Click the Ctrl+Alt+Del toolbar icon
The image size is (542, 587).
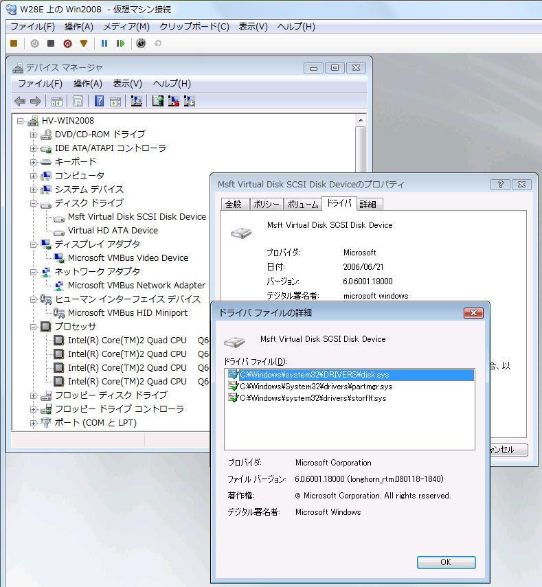(x=14, y=43)
